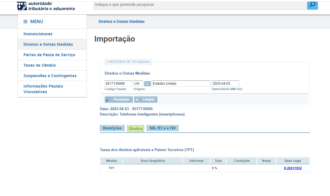Open the origin country lookup "..." button

click(147, 84)
